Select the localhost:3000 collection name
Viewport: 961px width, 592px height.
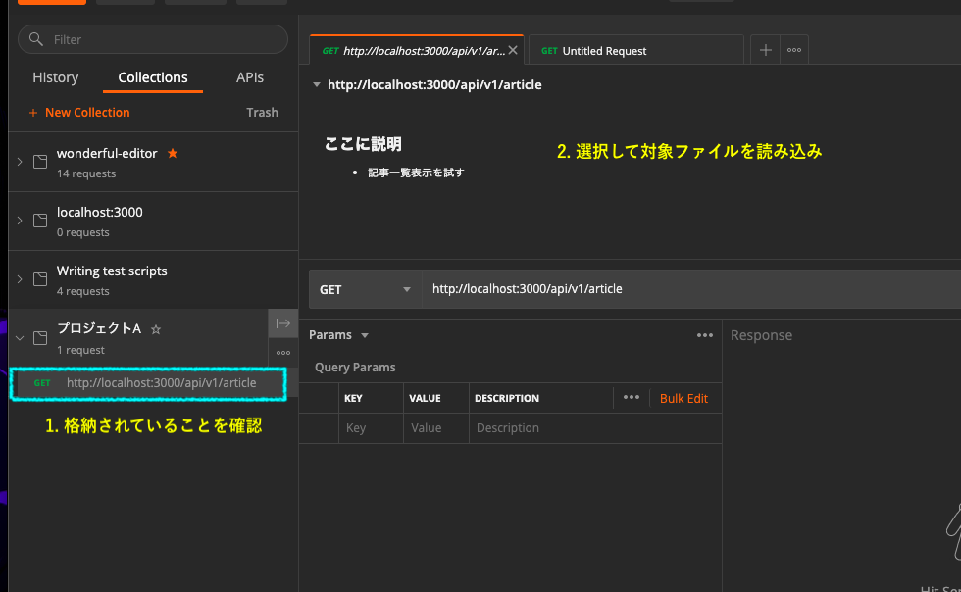tap(99, 212)
